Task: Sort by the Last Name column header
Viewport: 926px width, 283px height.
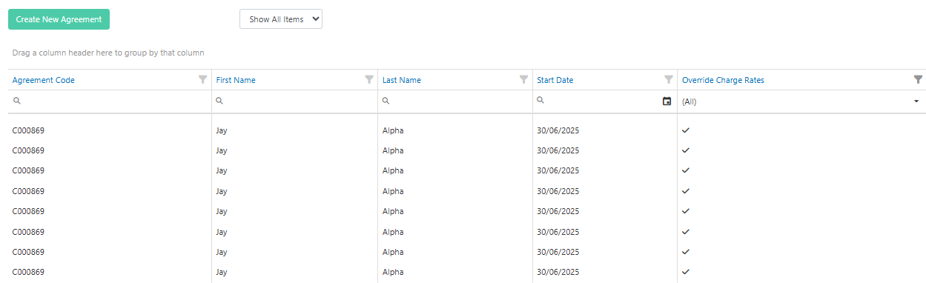Action: pyautogui.click(x=402, y=80)
